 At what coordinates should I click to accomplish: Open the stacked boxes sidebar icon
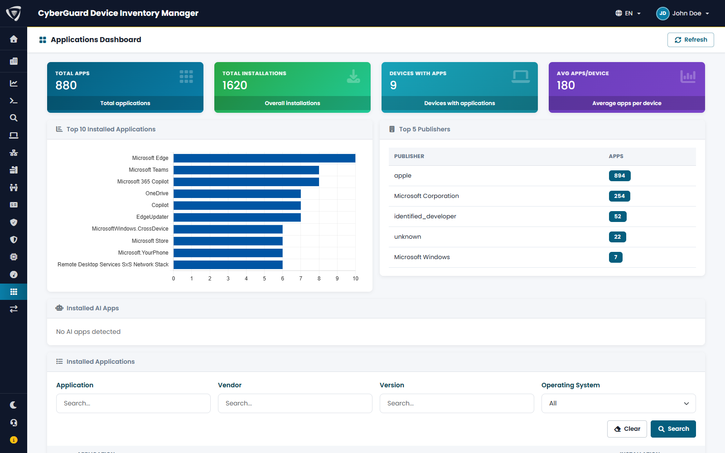tap(14, 170)
